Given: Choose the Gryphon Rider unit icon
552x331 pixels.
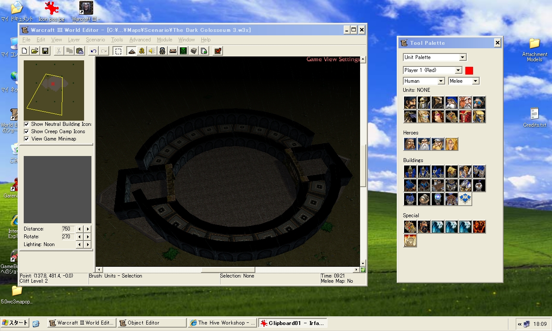Looking at the screenshot, I should click(410, 116).
